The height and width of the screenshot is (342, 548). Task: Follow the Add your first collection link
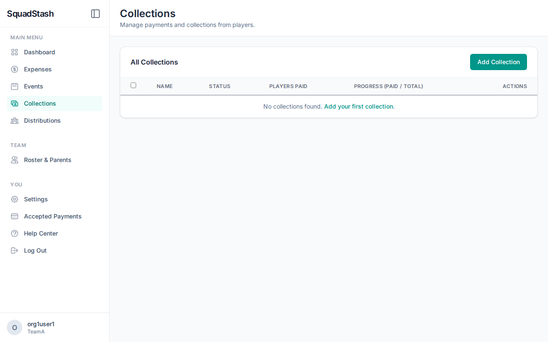[359, 106]
